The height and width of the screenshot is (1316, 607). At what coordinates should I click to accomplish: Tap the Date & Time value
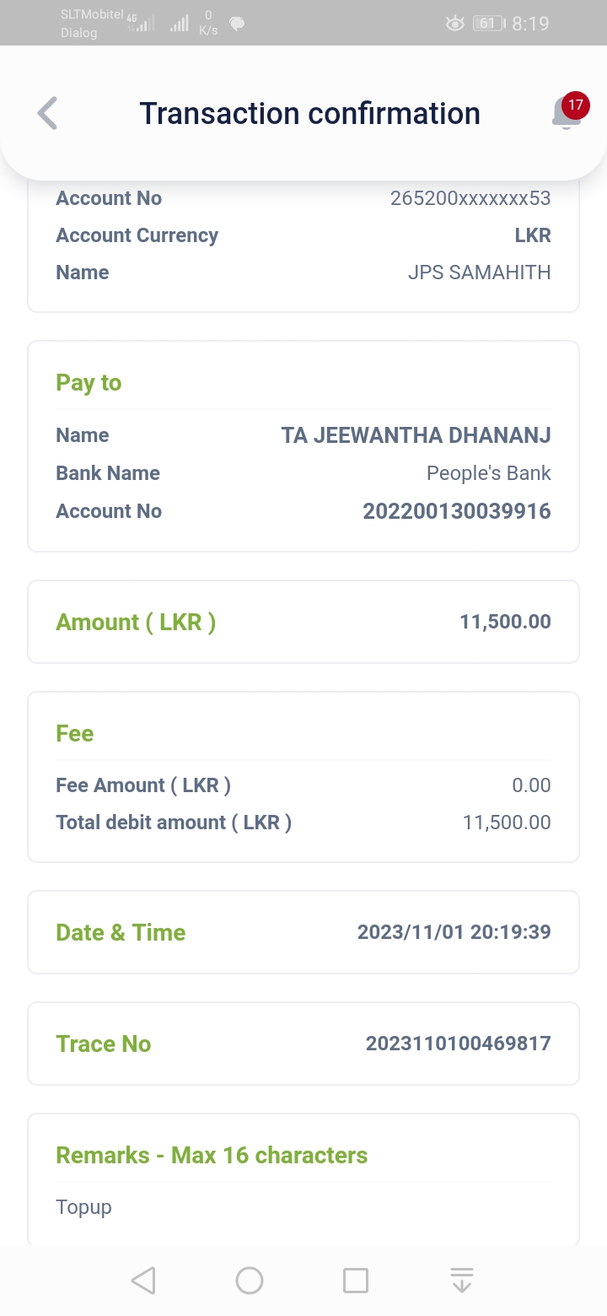[x=454, y=932]
